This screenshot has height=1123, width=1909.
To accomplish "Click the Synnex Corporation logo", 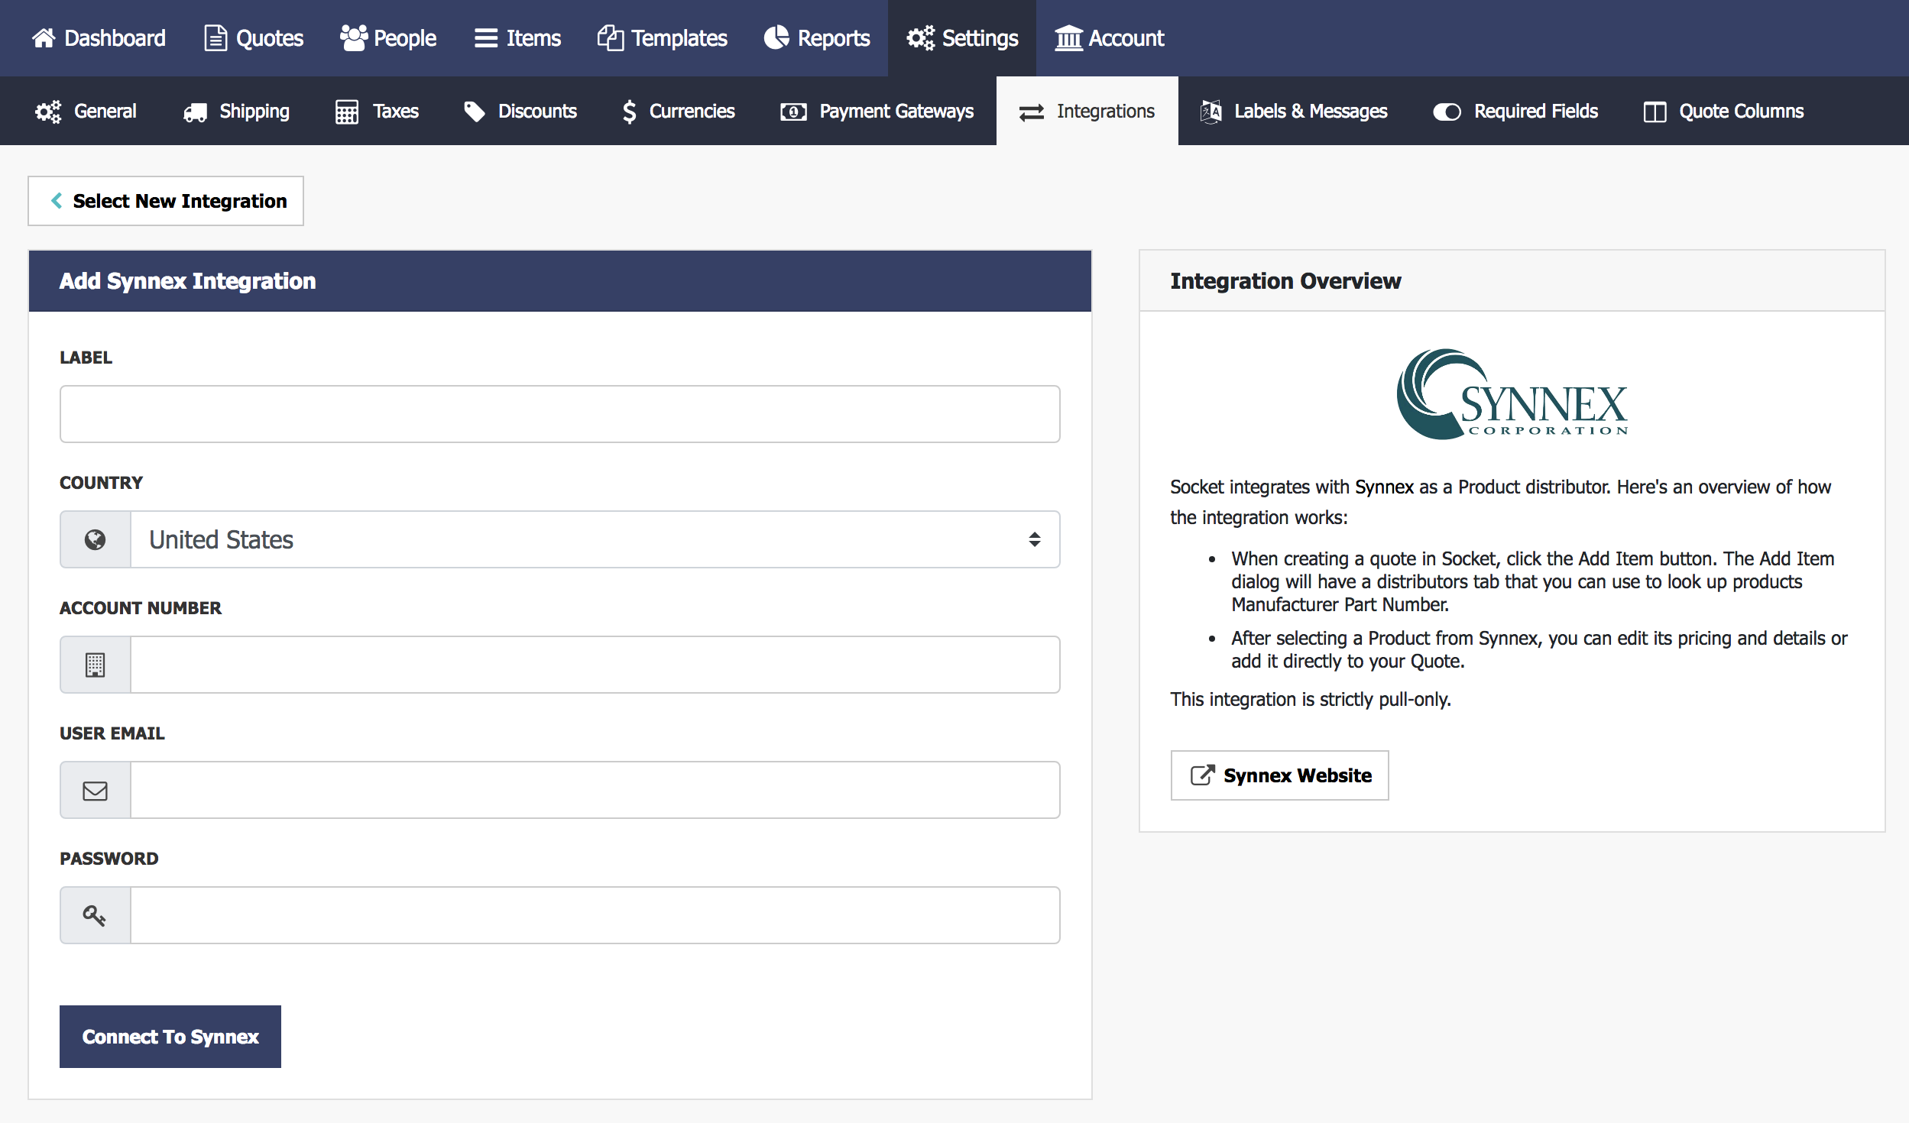I will pyautogui.click(x=1512, y=394).
